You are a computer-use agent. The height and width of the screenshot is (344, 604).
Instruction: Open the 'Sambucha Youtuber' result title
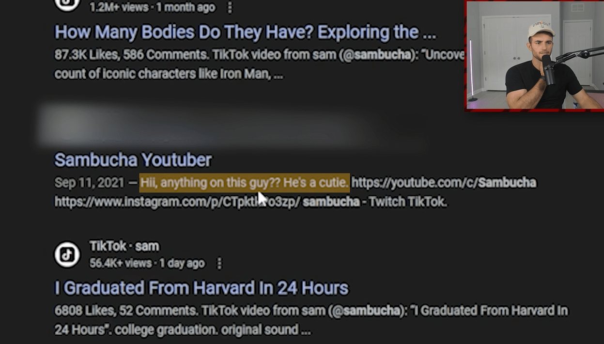coord(133,160)
